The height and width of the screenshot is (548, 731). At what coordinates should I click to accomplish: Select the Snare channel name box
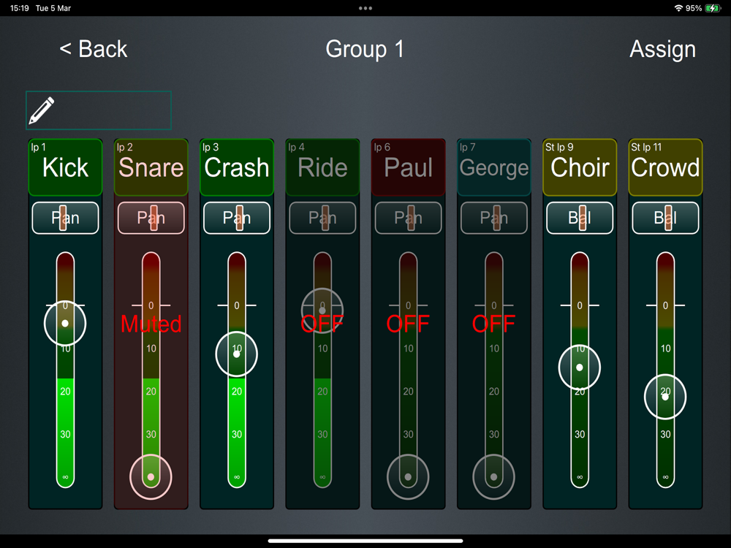(151, 167)
